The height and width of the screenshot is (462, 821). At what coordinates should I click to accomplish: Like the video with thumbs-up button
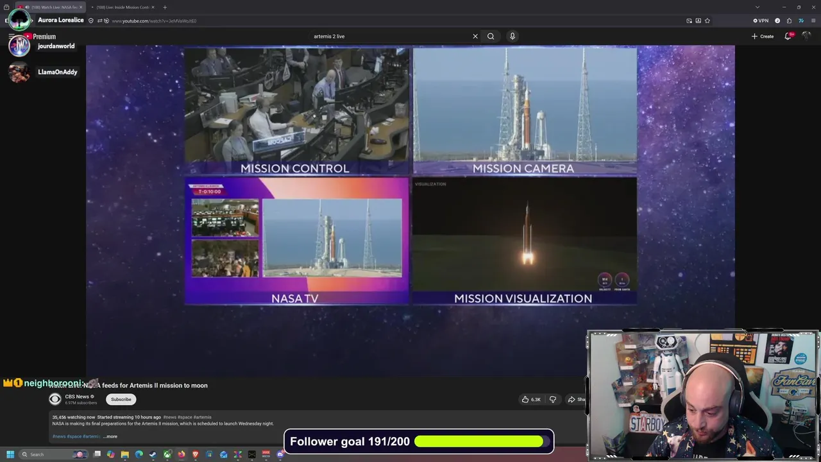tap(530, 399)
